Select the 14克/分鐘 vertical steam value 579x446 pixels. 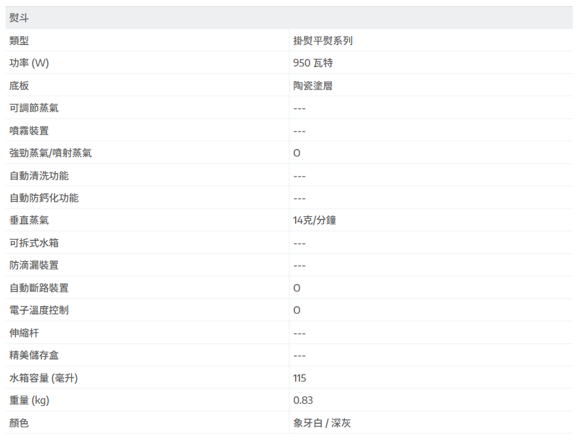(x=314, y=220)
